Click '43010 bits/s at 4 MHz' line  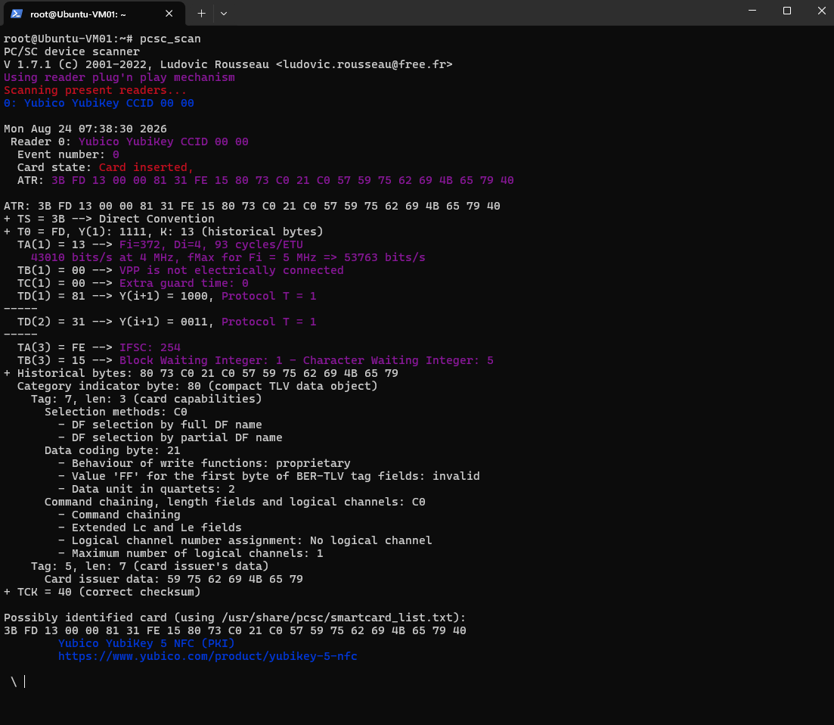tap(228, 257)
